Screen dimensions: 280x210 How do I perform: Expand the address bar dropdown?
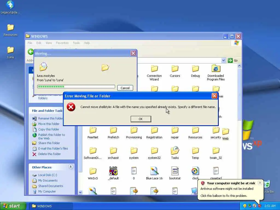tap(223, 60)
